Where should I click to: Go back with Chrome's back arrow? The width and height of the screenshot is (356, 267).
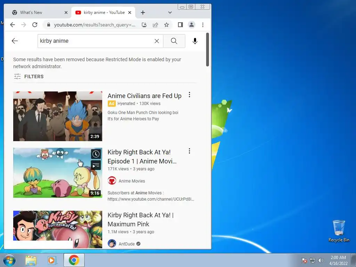(x=13, y=25)
